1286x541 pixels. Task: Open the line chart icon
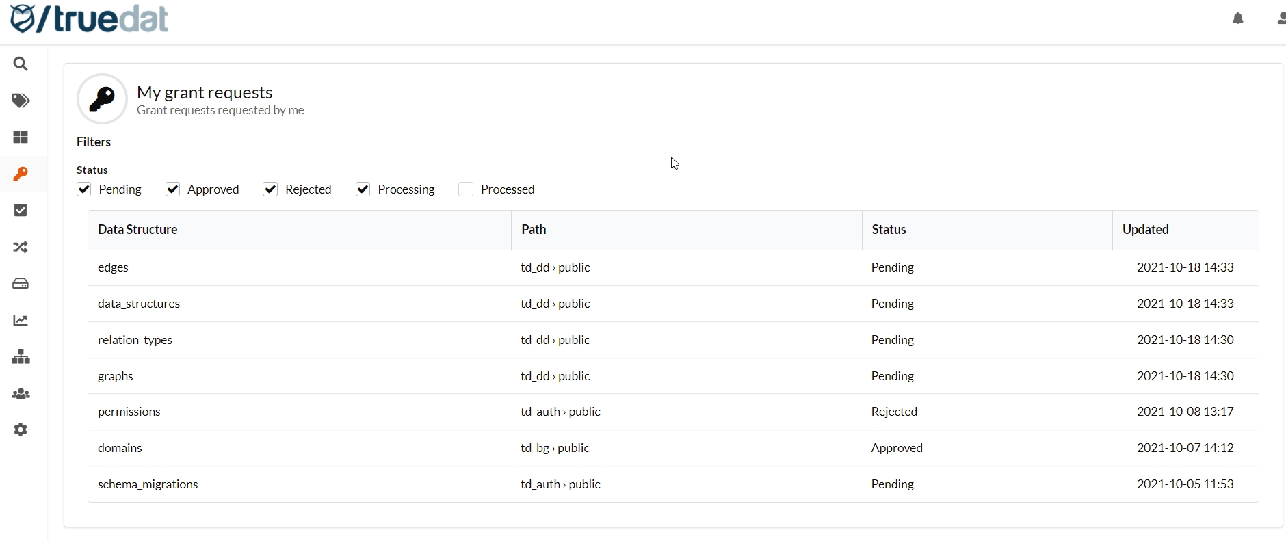point(21,320)
